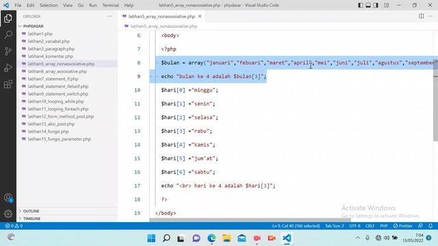The height and width of the screenshot is (246, 438).
Task: Change Tab Size: 2 indentation setting
Action: click(335, 226)
